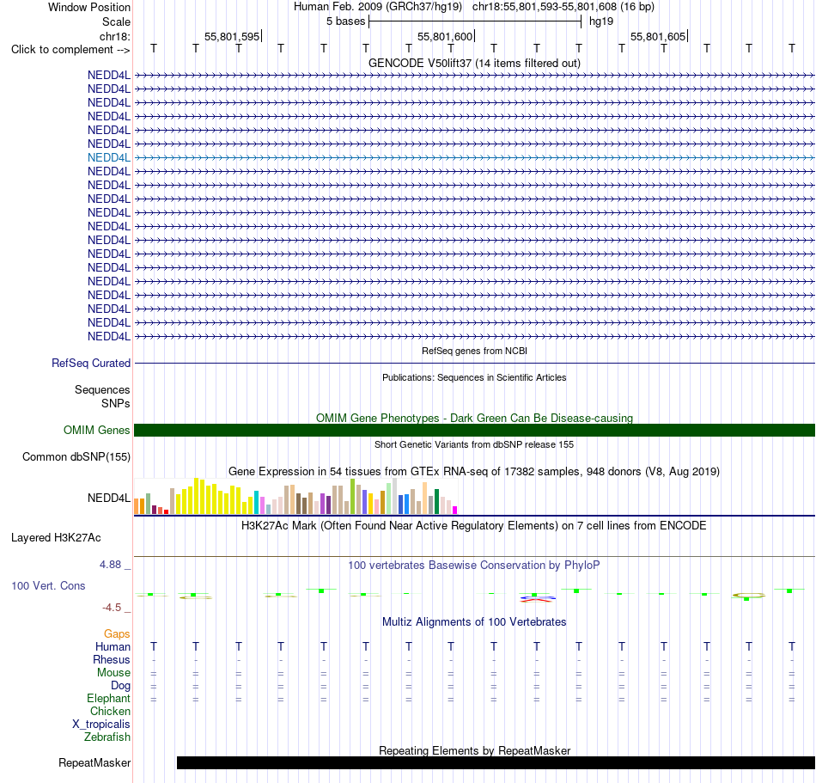816x783 pixels.
Task: Click the RefSeq Curated gene line
Action: pyautogui.click(x=474, y=363)
